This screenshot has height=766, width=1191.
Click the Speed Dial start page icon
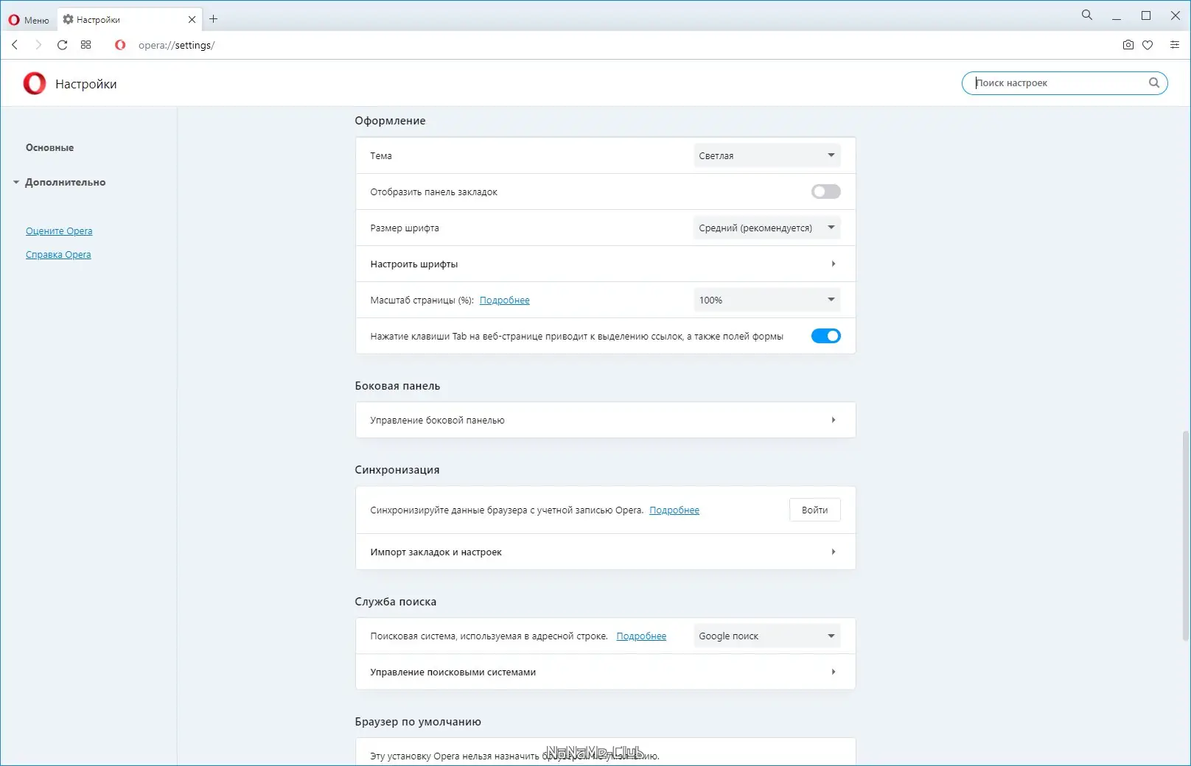[85, 45]
